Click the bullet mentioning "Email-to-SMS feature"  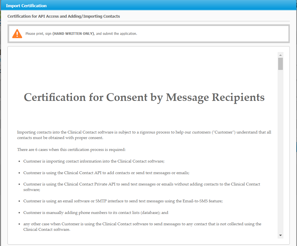pos(123,201)
